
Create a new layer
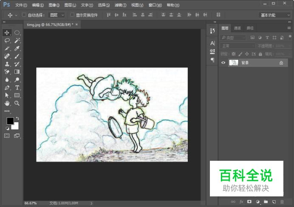[x=274, y=202]
